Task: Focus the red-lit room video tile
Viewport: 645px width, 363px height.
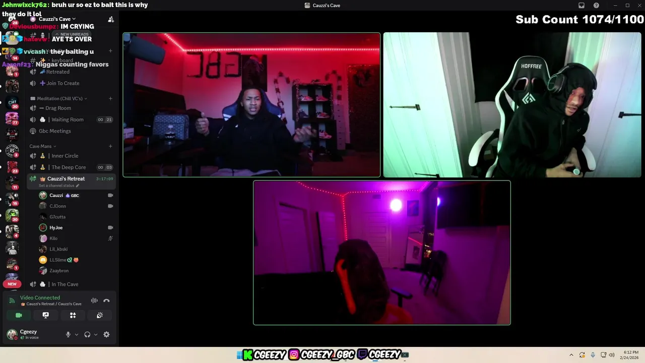Action: tap(251, 105)
